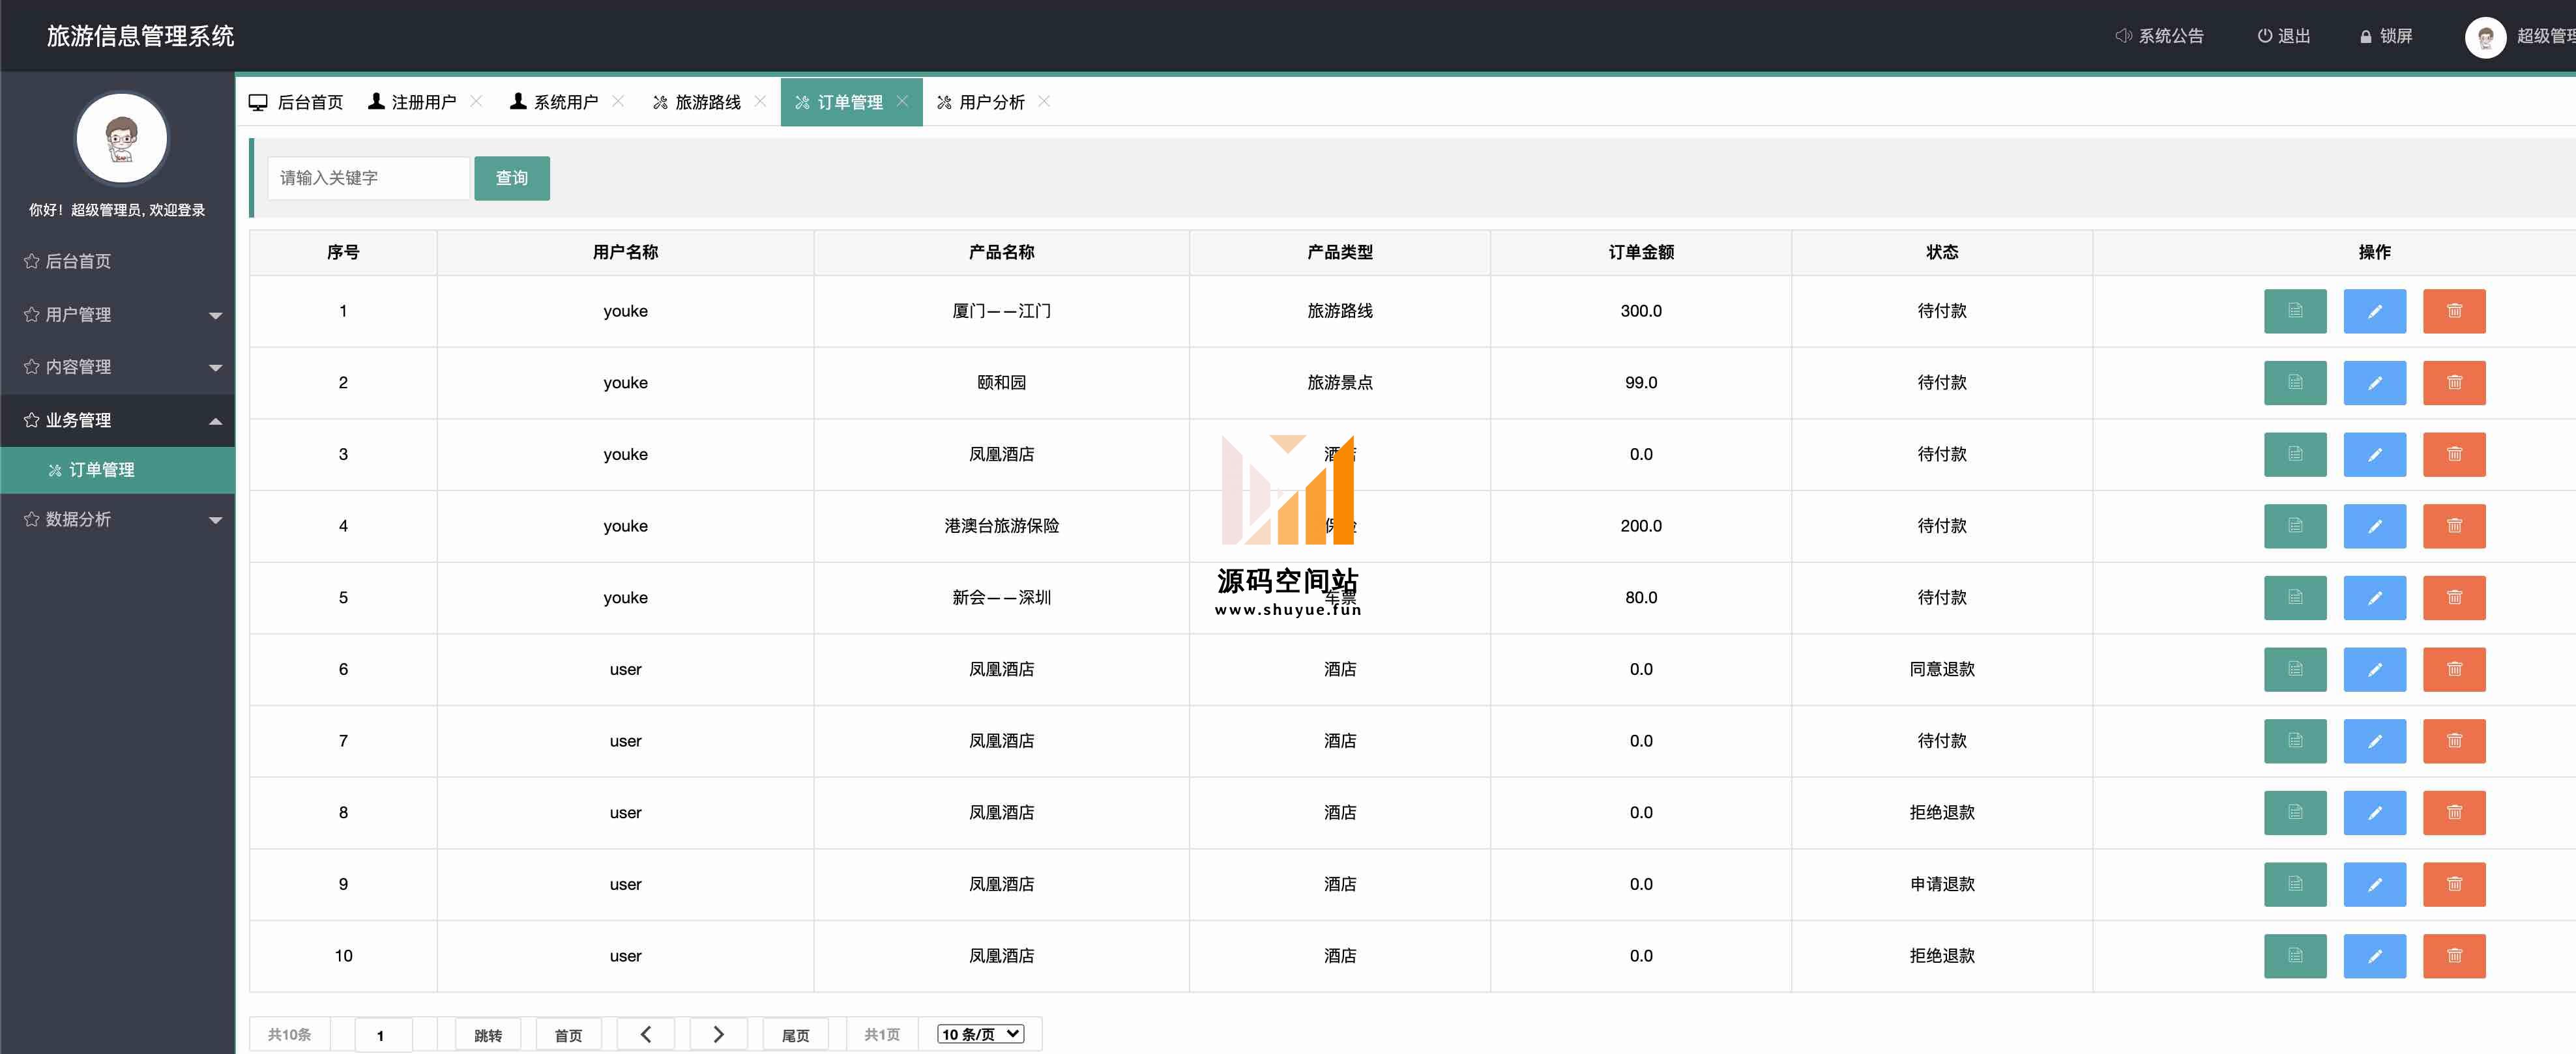Go to last page with 尾页
This screenshot has height=1054, width=2576.
tap(796, 1035)
